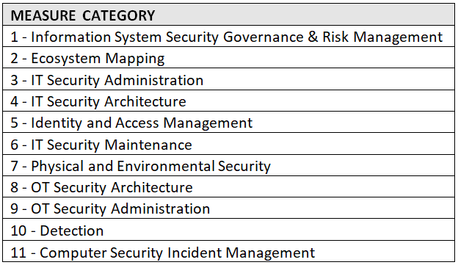The width and height of the screenshot is (458, 265).
Task: Click the number 11 in the last row
Action: tap(18, 253)
